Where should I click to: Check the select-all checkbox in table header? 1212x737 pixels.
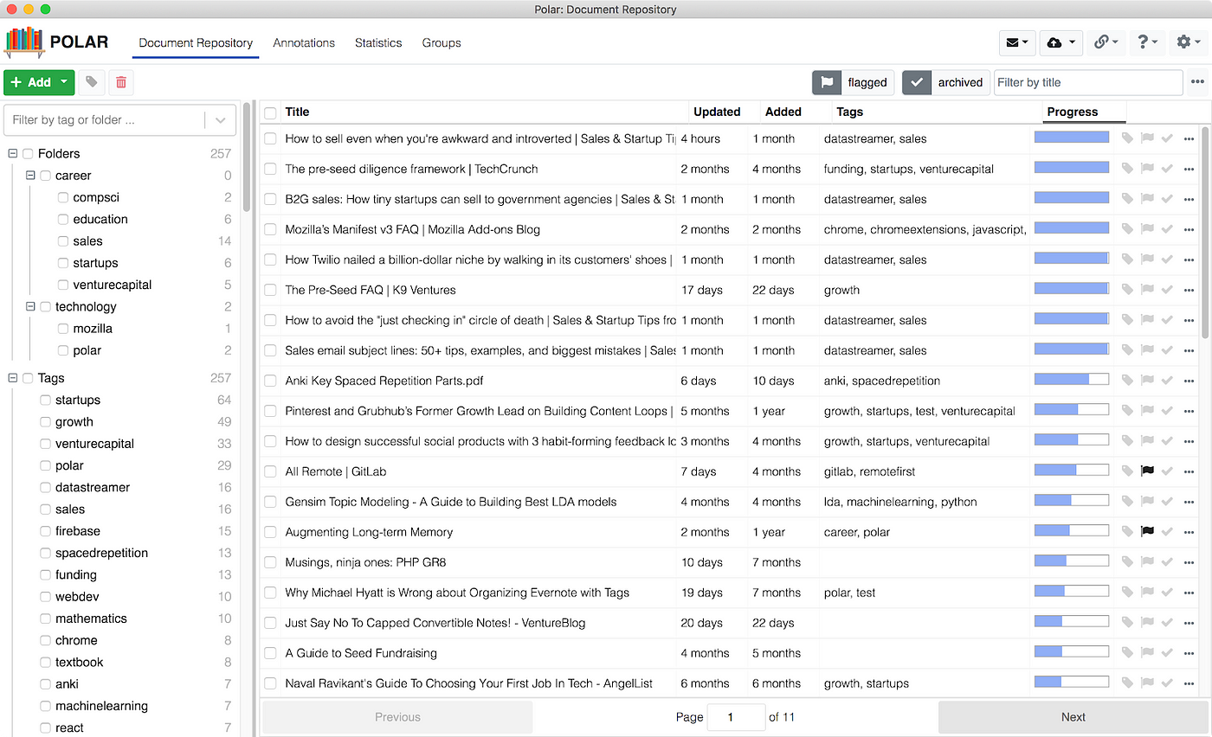point(271,112)
